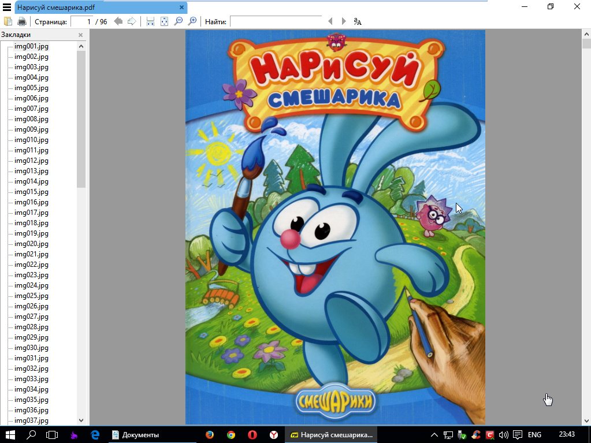This screenshot has height=443, width=591.
Task: Select bookmark img012.jpg
Action: click(31, 161)
